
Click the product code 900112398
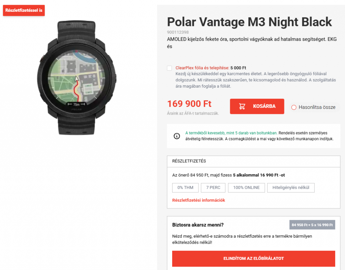[x=178, y=32]
